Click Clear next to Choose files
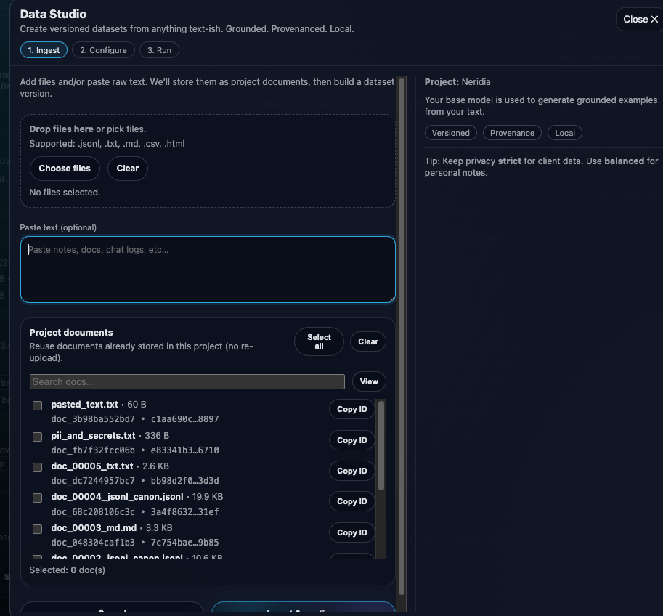The width and height of the screenshot is (663, 616). point(127,168)
